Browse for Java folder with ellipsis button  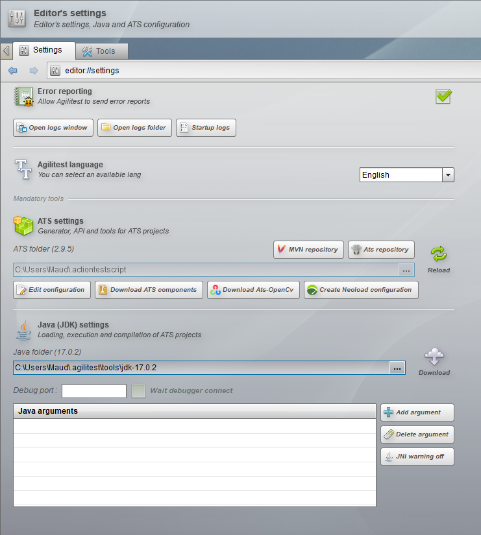tap(397, 368)
